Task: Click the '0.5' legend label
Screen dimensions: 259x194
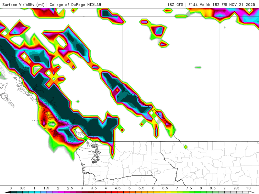Action: coord(22,188)
